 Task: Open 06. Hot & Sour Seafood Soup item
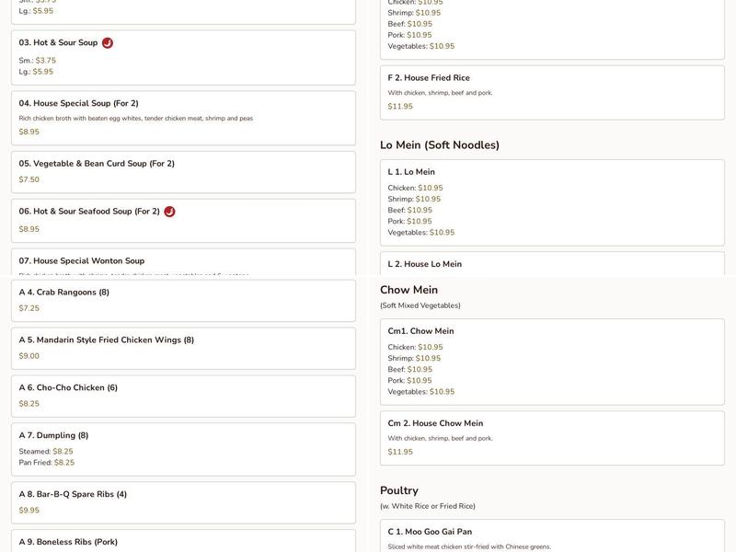(x=183, y=221)
